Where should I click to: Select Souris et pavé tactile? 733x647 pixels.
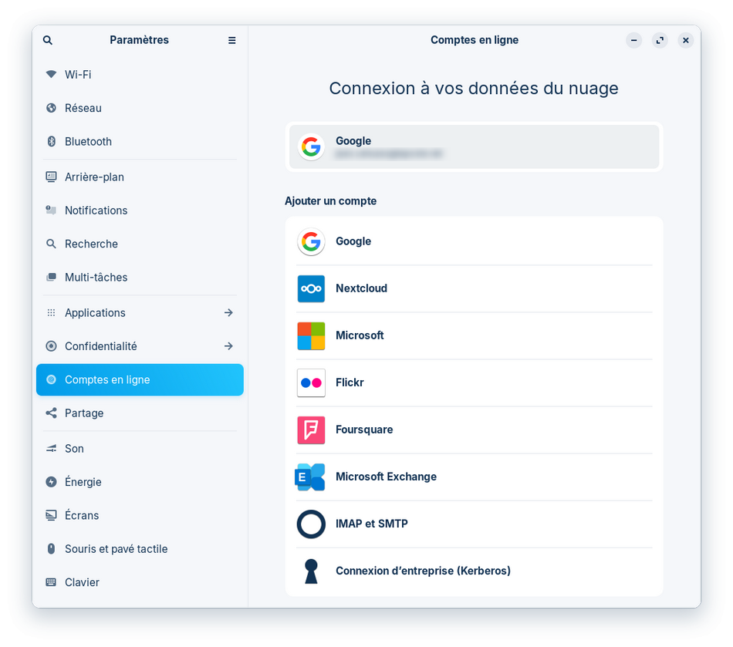tap(116, 549)
